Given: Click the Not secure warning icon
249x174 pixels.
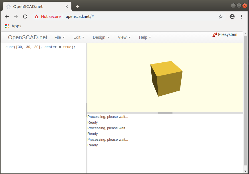Looking at the screenshot, I should pos(37,17).
